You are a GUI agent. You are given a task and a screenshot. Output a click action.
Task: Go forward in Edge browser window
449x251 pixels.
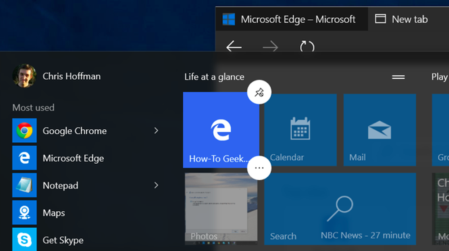[x=270, y=46]
